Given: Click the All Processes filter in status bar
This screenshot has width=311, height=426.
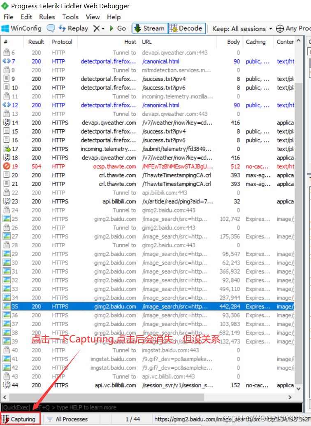Looking at the screenshot, I should coord(68,419).
